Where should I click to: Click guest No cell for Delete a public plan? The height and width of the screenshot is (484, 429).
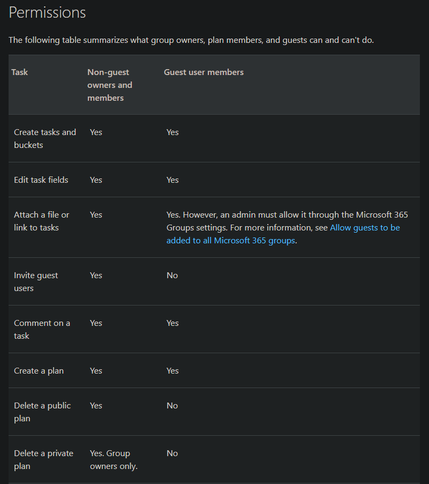click(x=172, y=405)
